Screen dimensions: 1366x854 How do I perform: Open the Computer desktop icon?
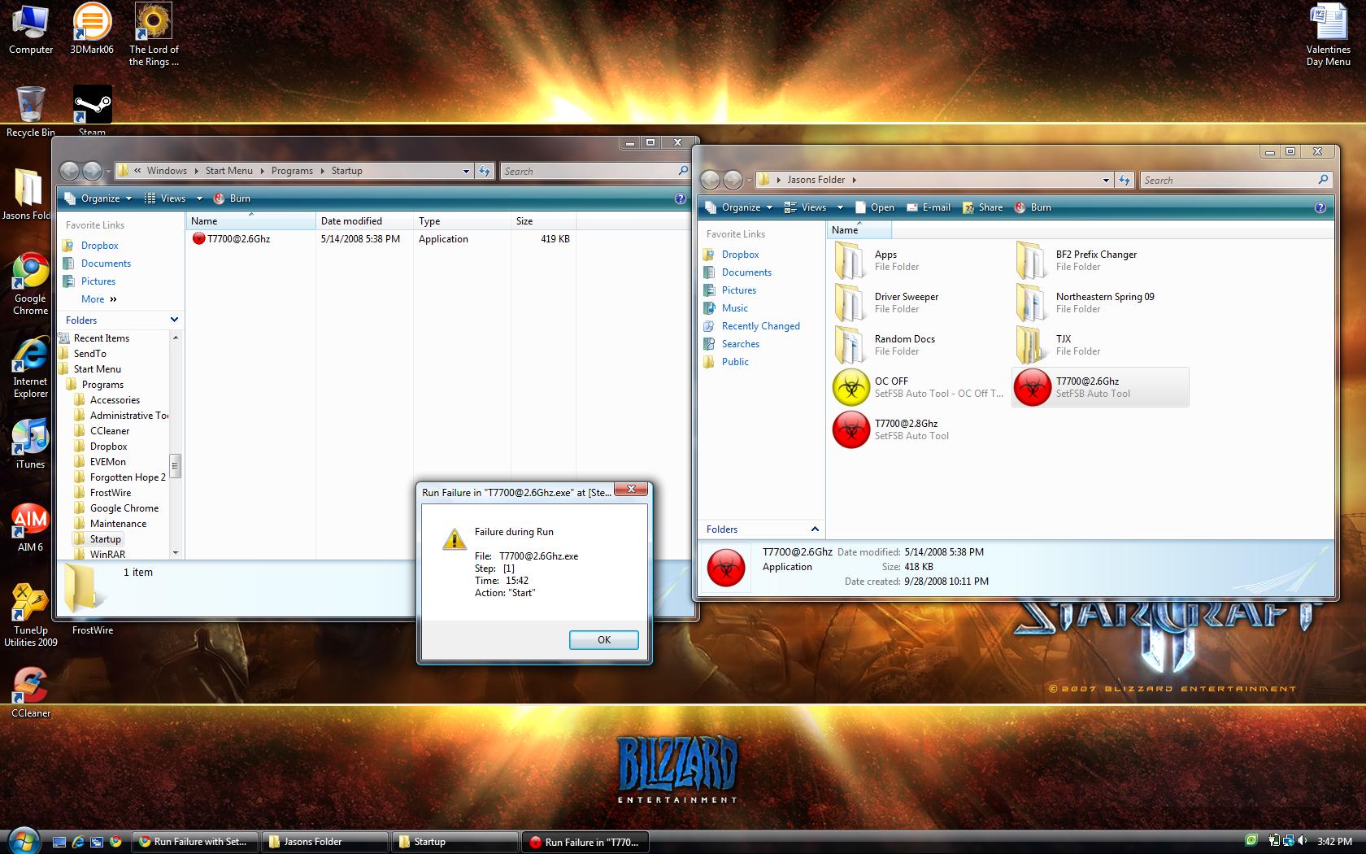[30, 29]
